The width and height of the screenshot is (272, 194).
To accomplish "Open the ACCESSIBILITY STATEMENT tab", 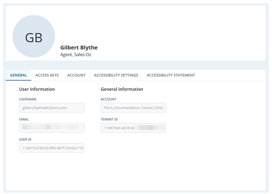I will click(x=170, y=75).
